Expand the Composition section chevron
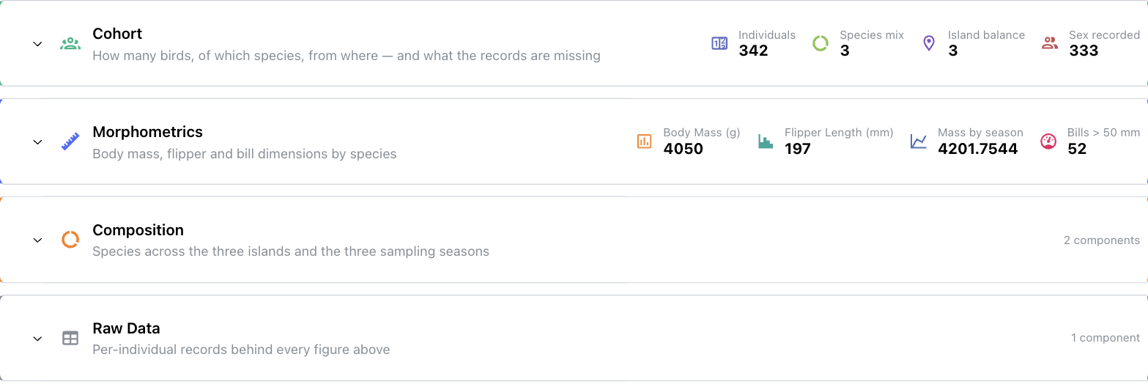The width and height of the screenshot is (1148, 387). [38, 240]
